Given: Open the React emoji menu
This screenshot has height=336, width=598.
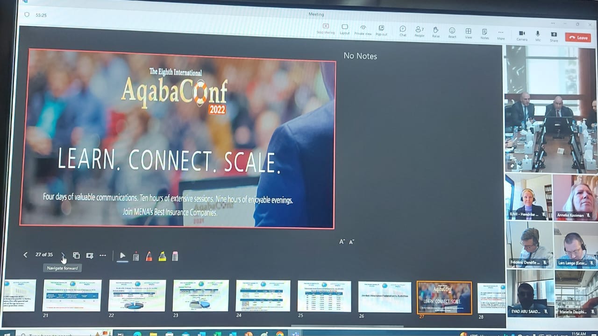Looking at the screenshot, I should point(452,33).
